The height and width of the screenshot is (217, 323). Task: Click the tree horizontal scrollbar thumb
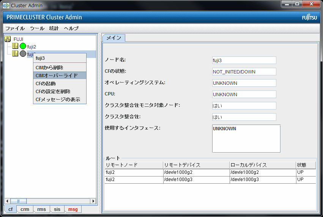(x=18, y=201)
